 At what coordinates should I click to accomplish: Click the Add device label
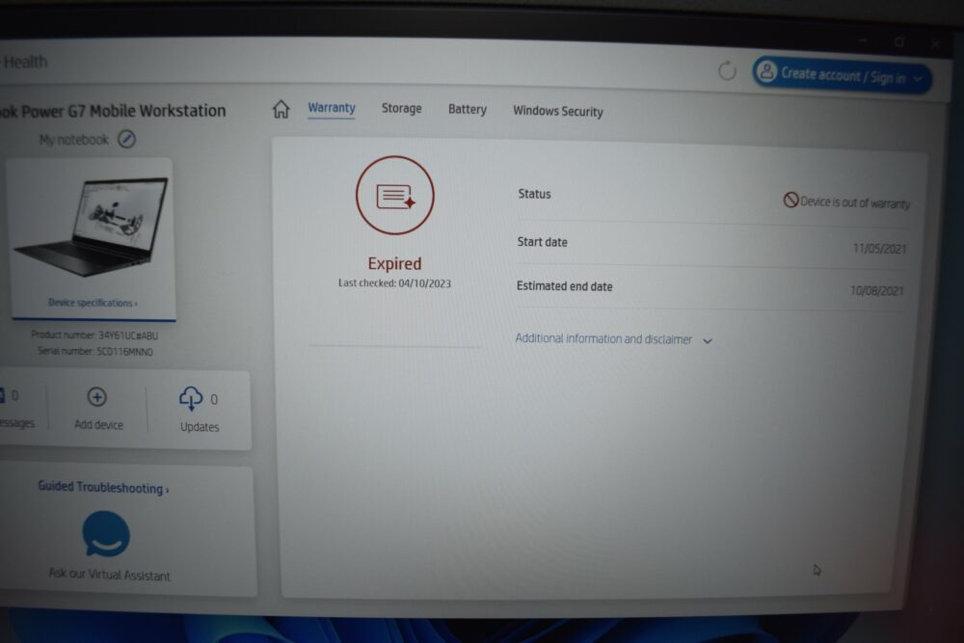[98, 425]
